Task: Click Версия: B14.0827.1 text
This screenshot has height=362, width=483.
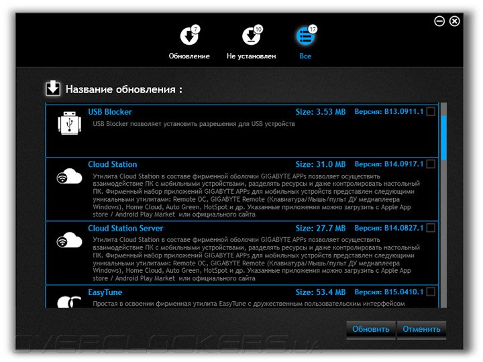Action: [388, 228]
